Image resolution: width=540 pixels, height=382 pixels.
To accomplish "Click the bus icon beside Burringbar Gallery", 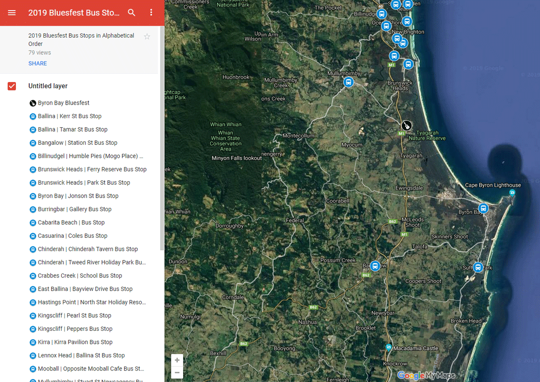I will pyautogui.click(x=33, y=209).
